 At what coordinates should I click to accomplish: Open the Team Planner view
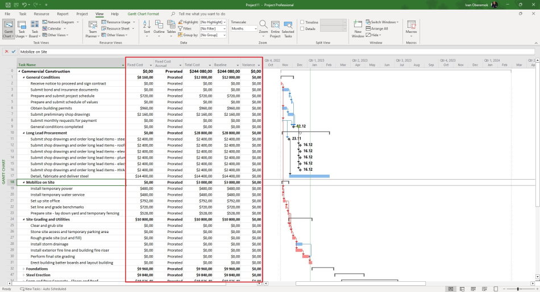pos(93,29)
